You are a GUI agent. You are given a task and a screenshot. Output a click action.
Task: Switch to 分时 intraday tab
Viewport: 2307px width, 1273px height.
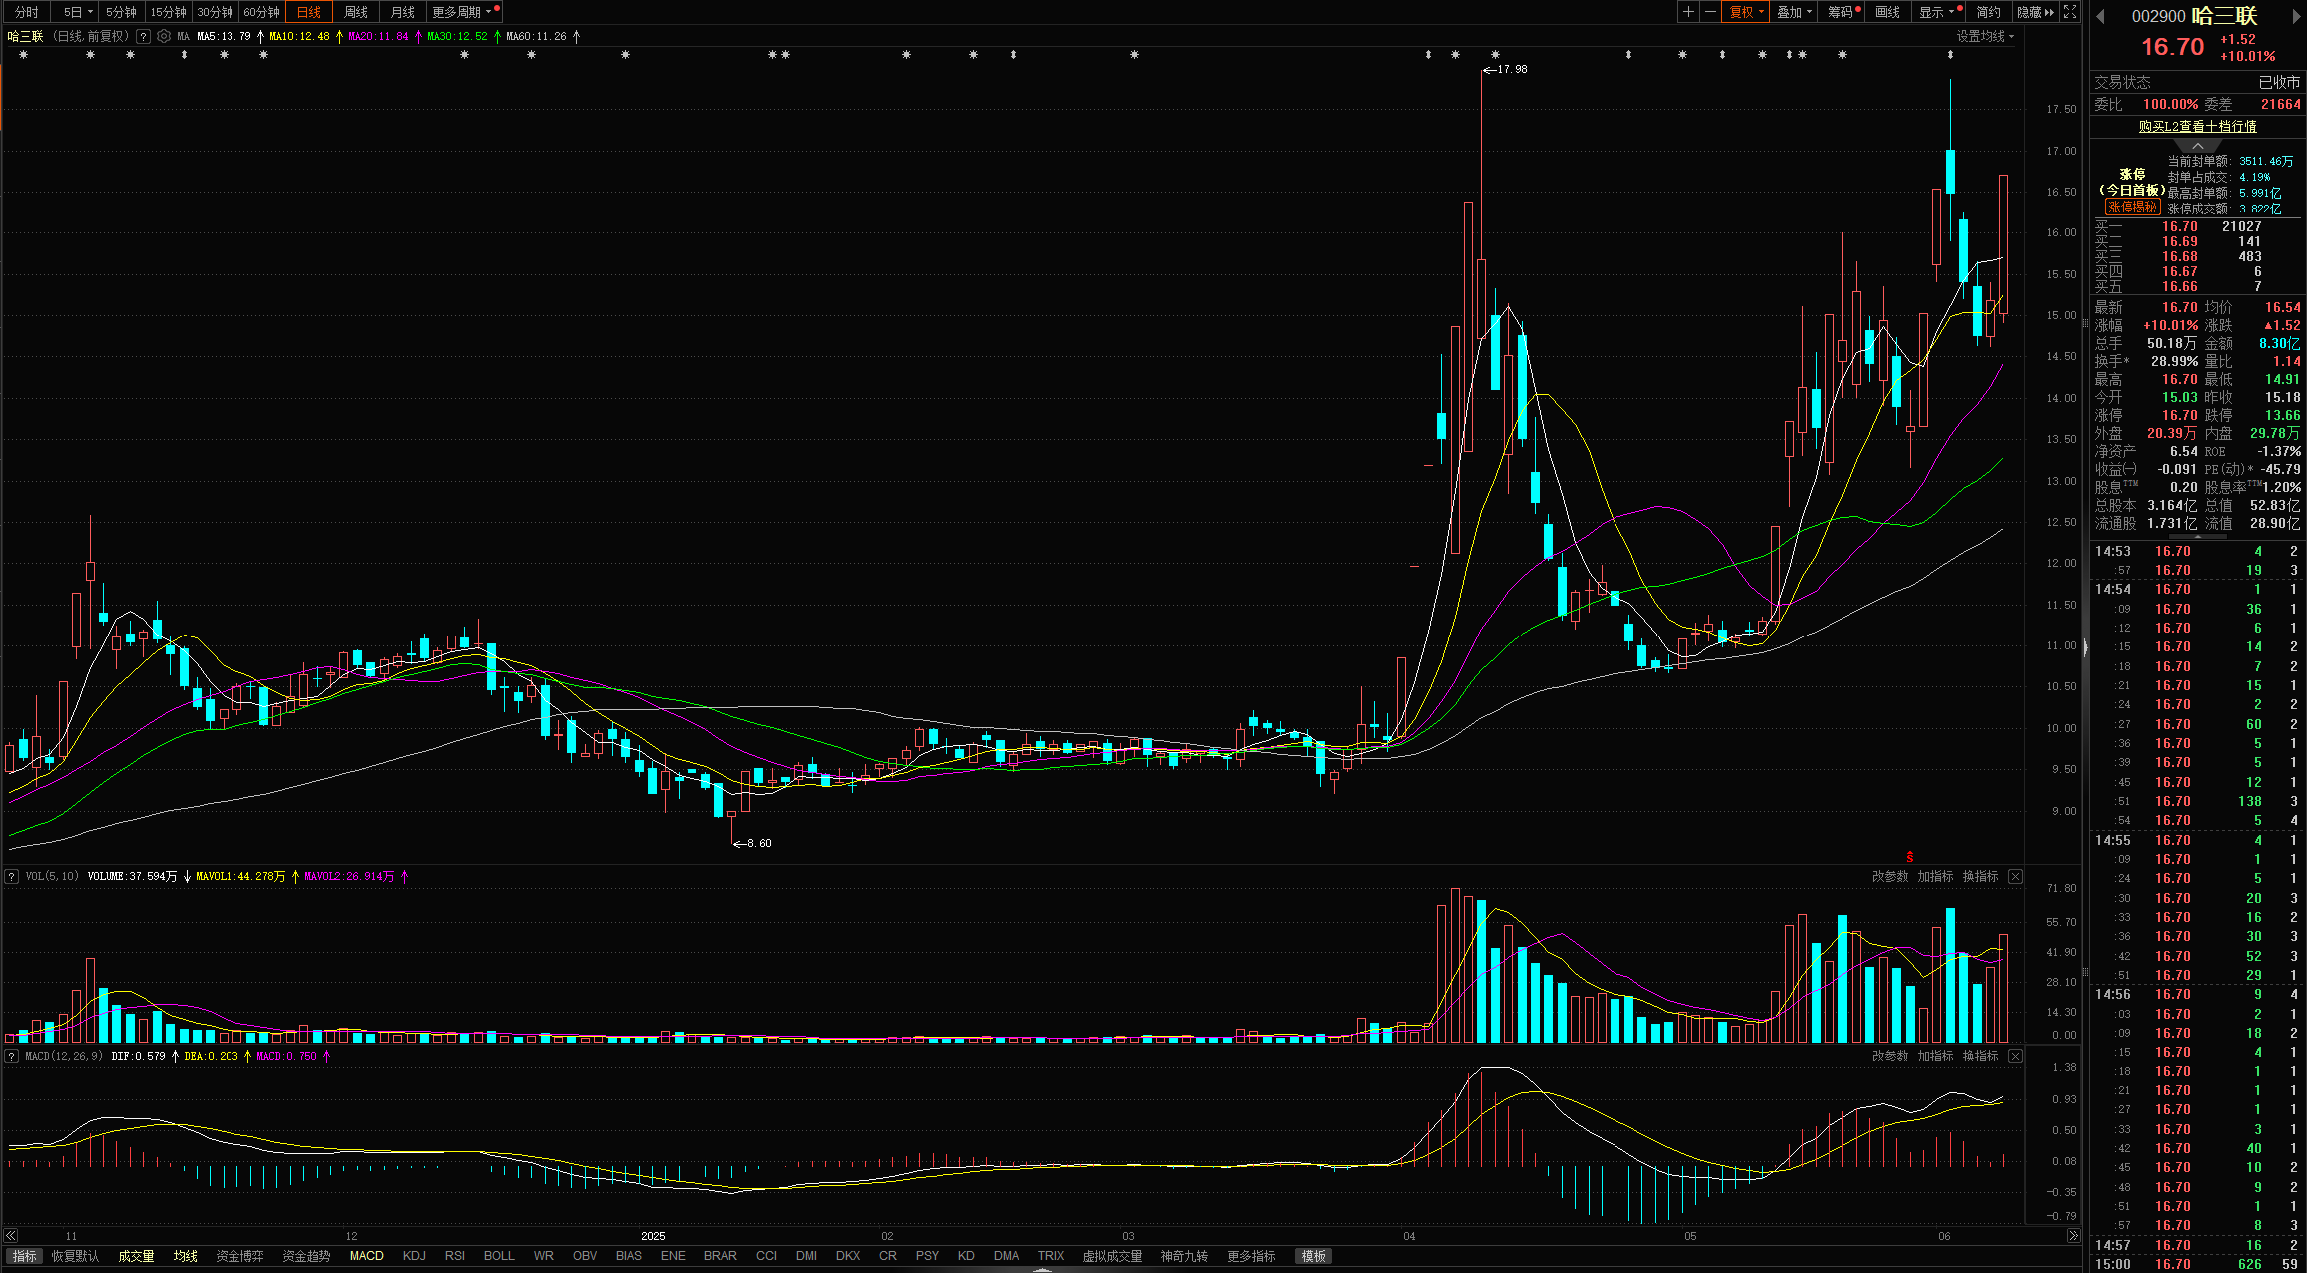click(x=27, y=12)
